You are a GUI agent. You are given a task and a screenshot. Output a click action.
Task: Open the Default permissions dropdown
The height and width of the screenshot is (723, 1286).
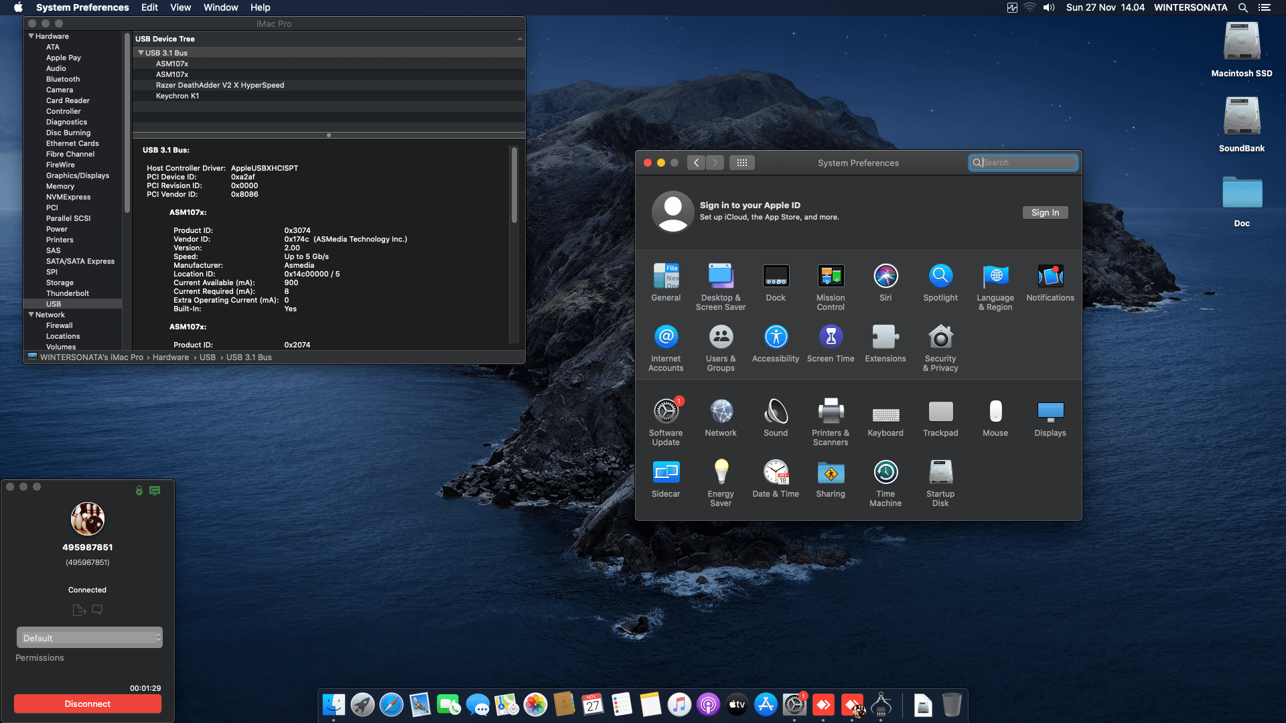89,638
